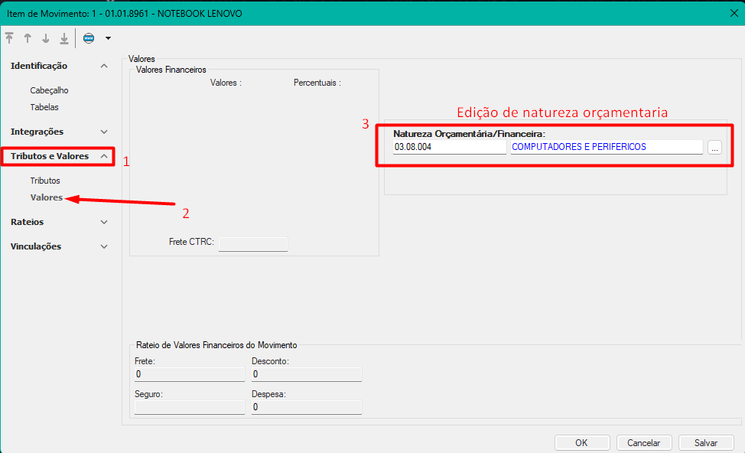Click the Natureza Orçamentária code field 03.08.004
Viewport: 745px width, 453px height.
448,147
